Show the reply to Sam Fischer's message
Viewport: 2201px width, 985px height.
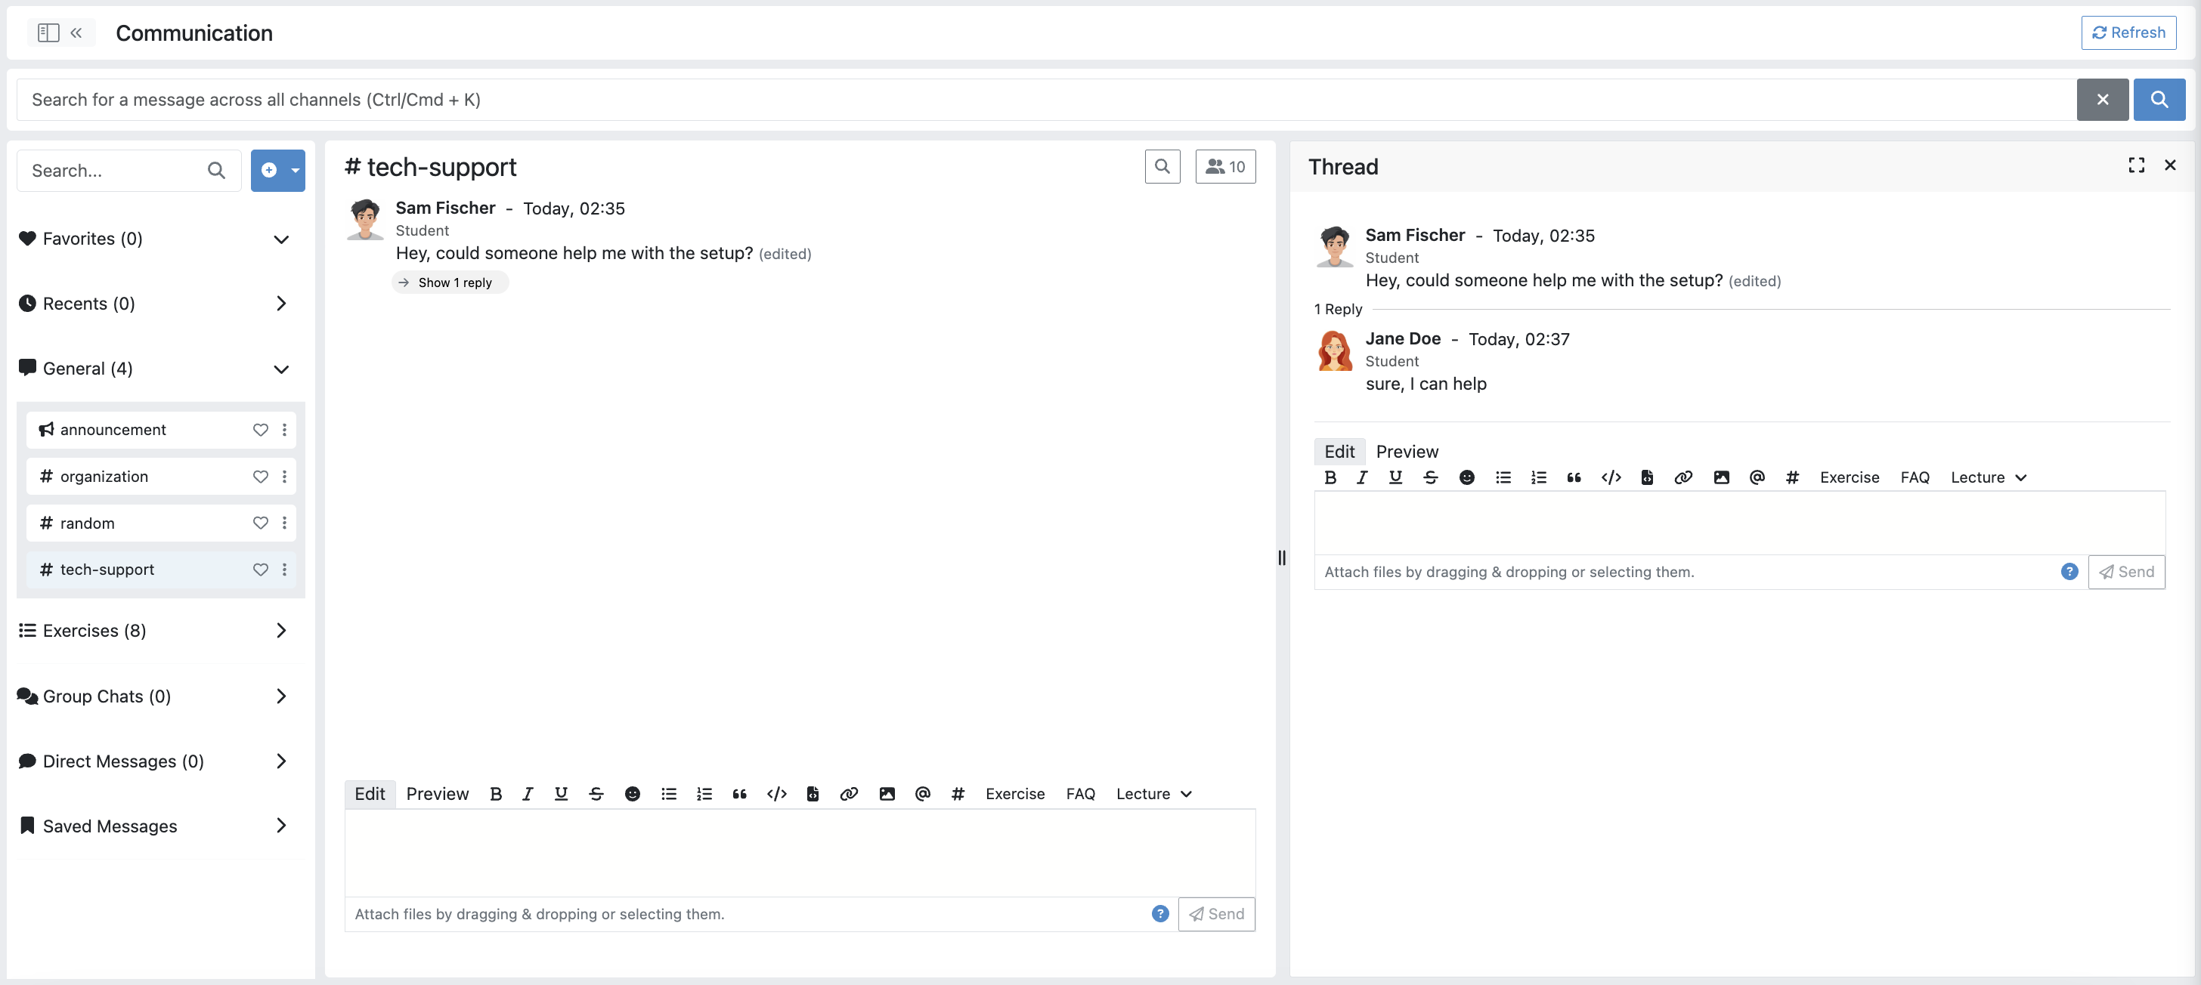coord(450,282)
